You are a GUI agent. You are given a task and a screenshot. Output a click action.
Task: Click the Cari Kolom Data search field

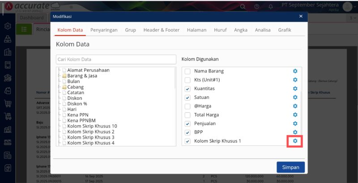(116, 60)
